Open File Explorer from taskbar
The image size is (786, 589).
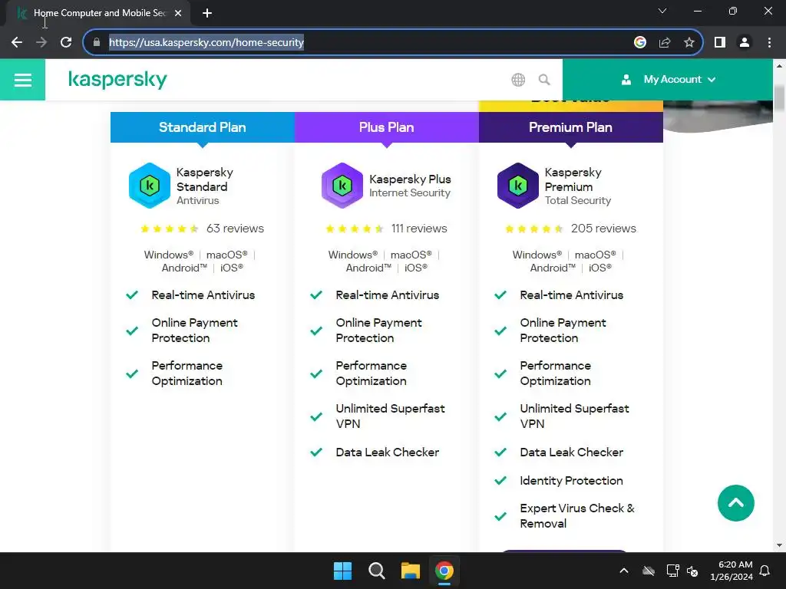(x=410, y=571)
